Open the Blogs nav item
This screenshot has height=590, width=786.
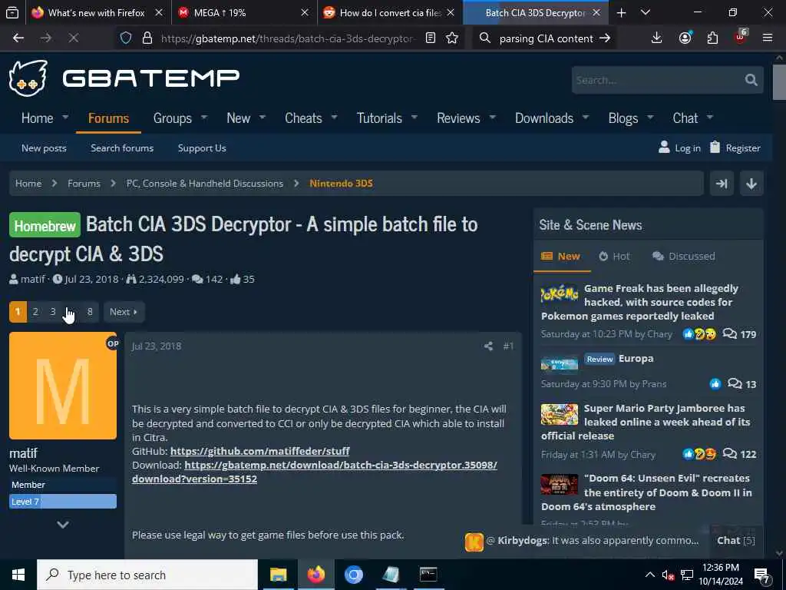[623, 118]
